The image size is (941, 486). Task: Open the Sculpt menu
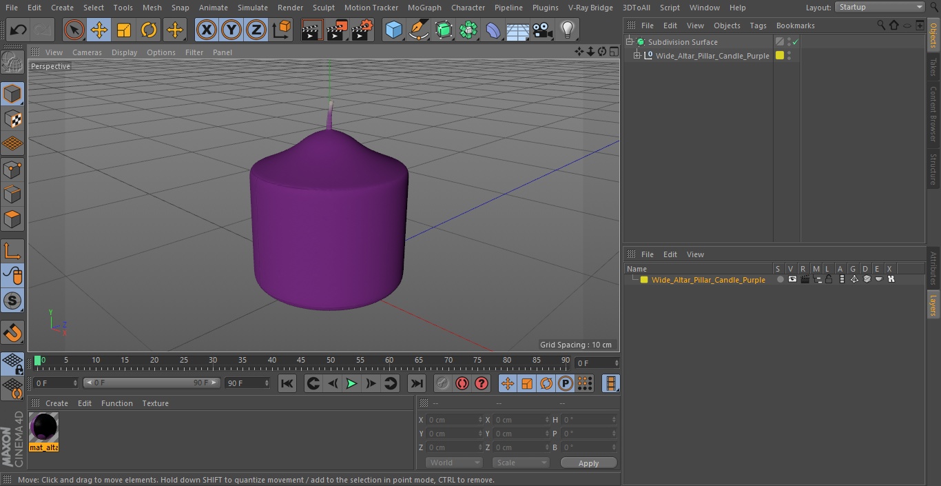click(x=323, y=8)
